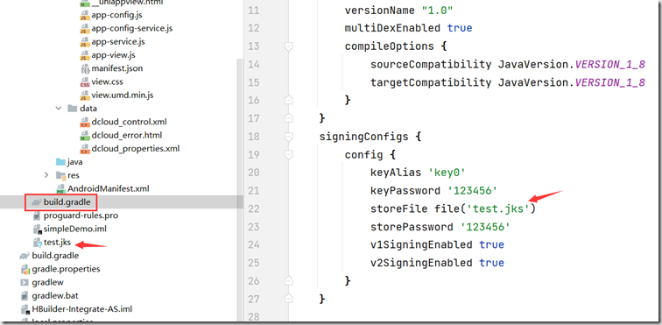Click the app-view.js file icon
This screenshot has width=662, height=325.
84,55
